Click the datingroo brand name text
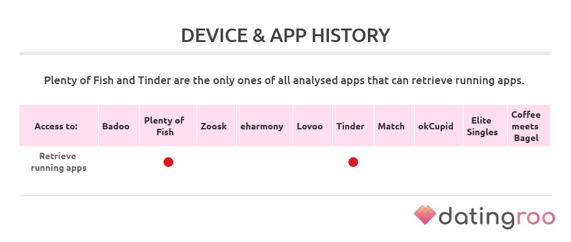Viewport: 571px width, 242px height. click(497, 217)
